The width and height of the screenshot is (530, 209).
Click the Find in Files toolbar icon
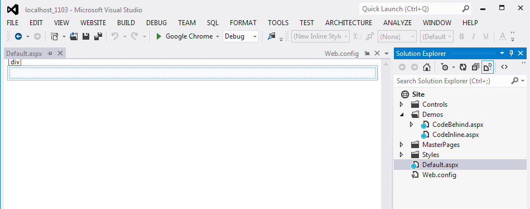[x=271, y=36]
